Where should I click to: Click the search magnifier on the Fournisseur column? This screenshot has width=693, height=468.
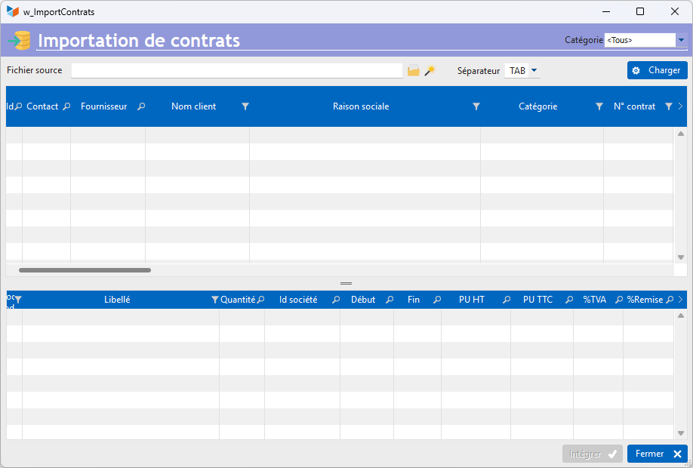141,106
